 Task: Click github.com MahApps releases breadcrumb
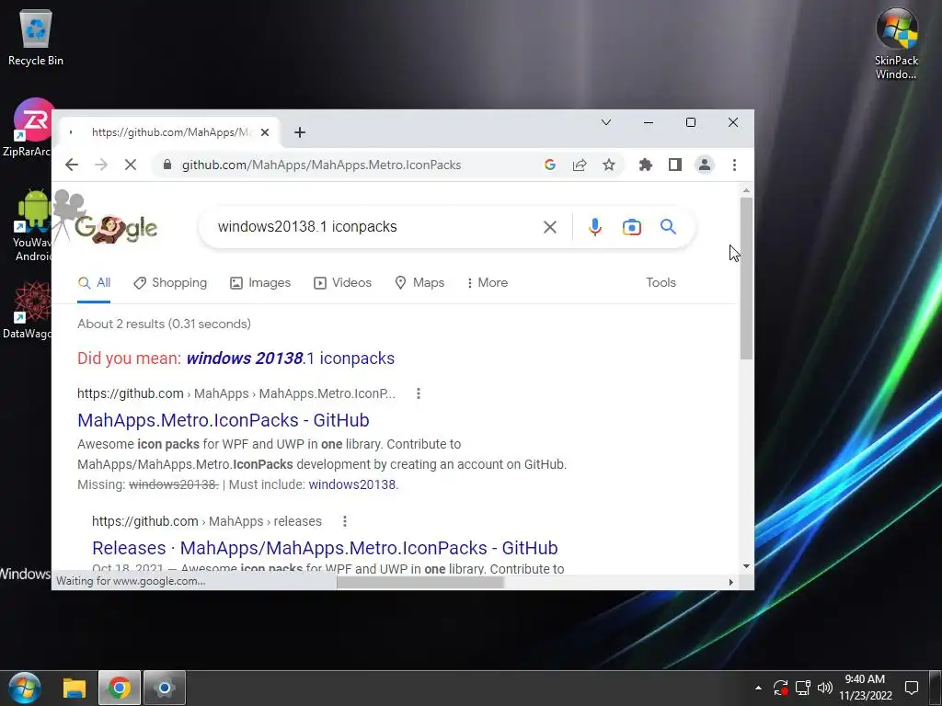(x=207, y=521)
